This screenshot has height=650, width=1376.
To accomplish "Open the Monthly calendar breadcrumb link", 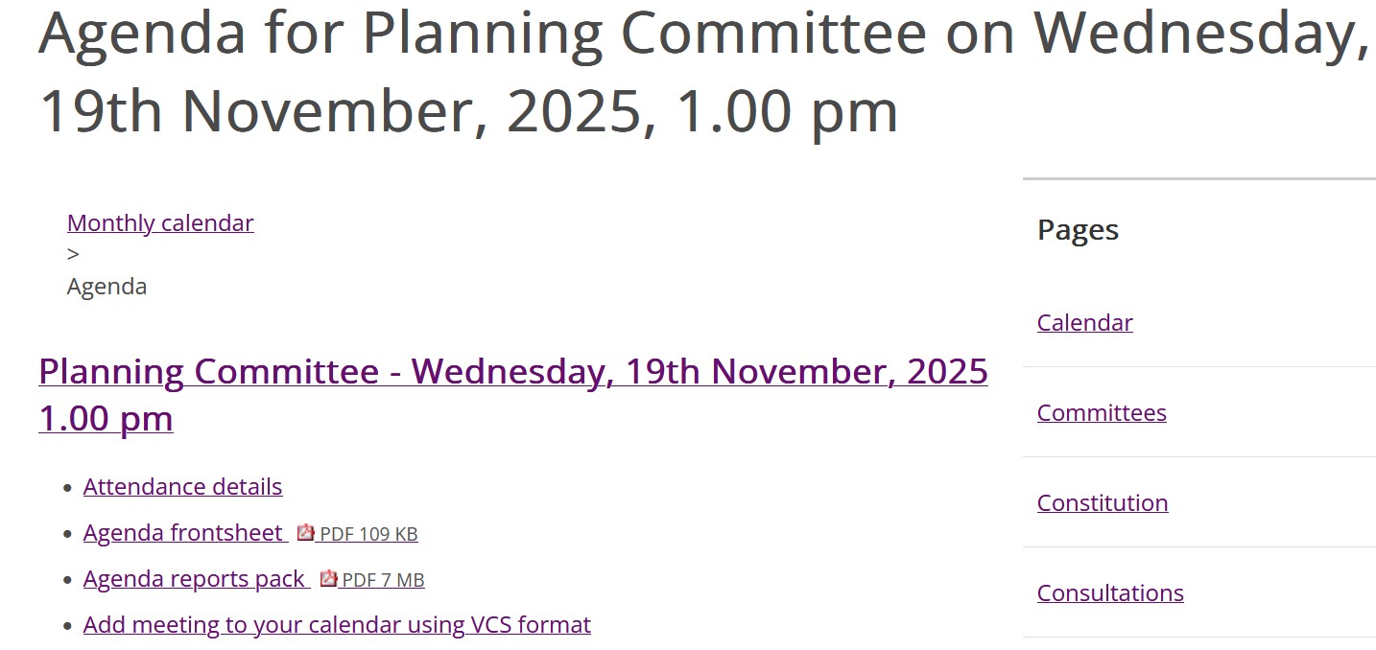I will pyautogui.click(x=160, y=222).
